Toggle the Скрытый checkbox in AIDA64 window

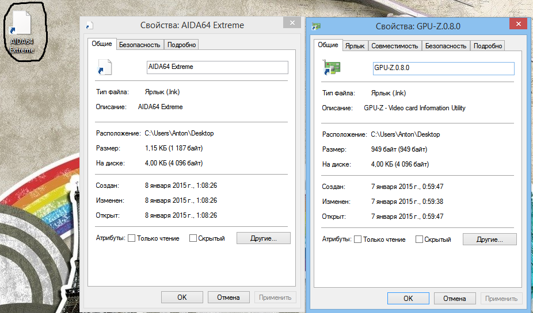(193, 238)
